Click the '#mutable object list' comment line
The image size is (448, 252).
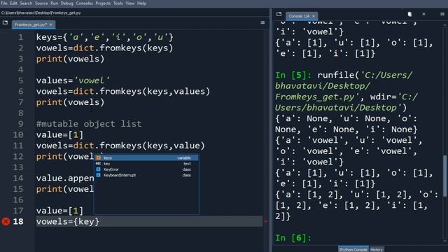pos(89,124)
